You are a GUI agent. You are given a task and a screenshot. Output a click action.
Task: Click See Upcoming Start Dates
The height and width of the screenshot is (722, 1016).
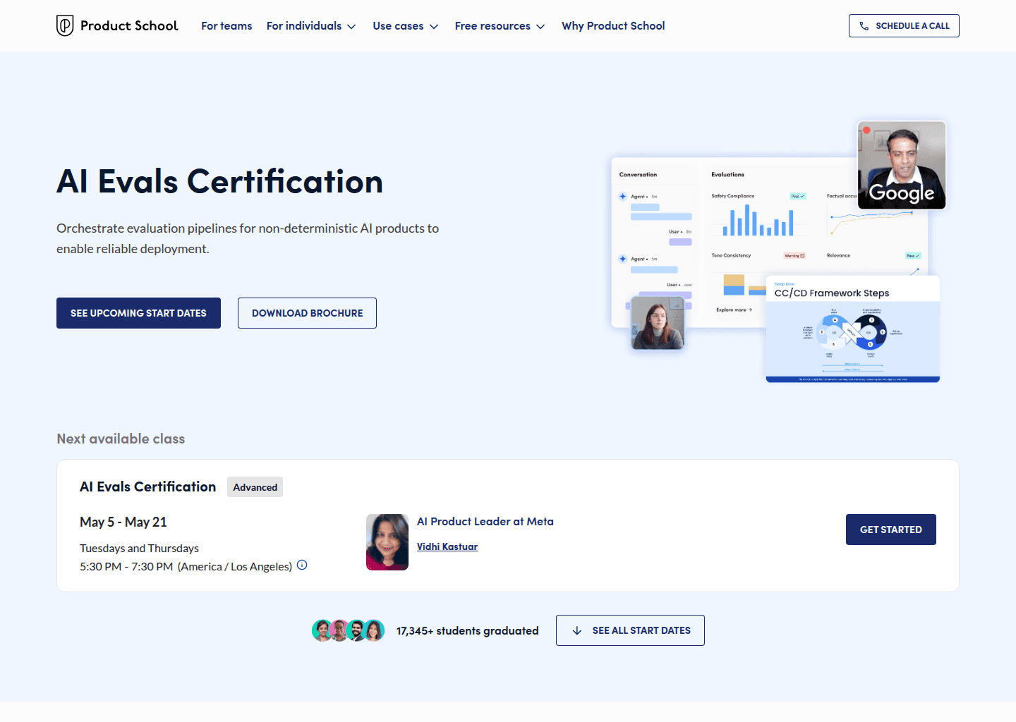pyautogui.click(x=138, y=312)
